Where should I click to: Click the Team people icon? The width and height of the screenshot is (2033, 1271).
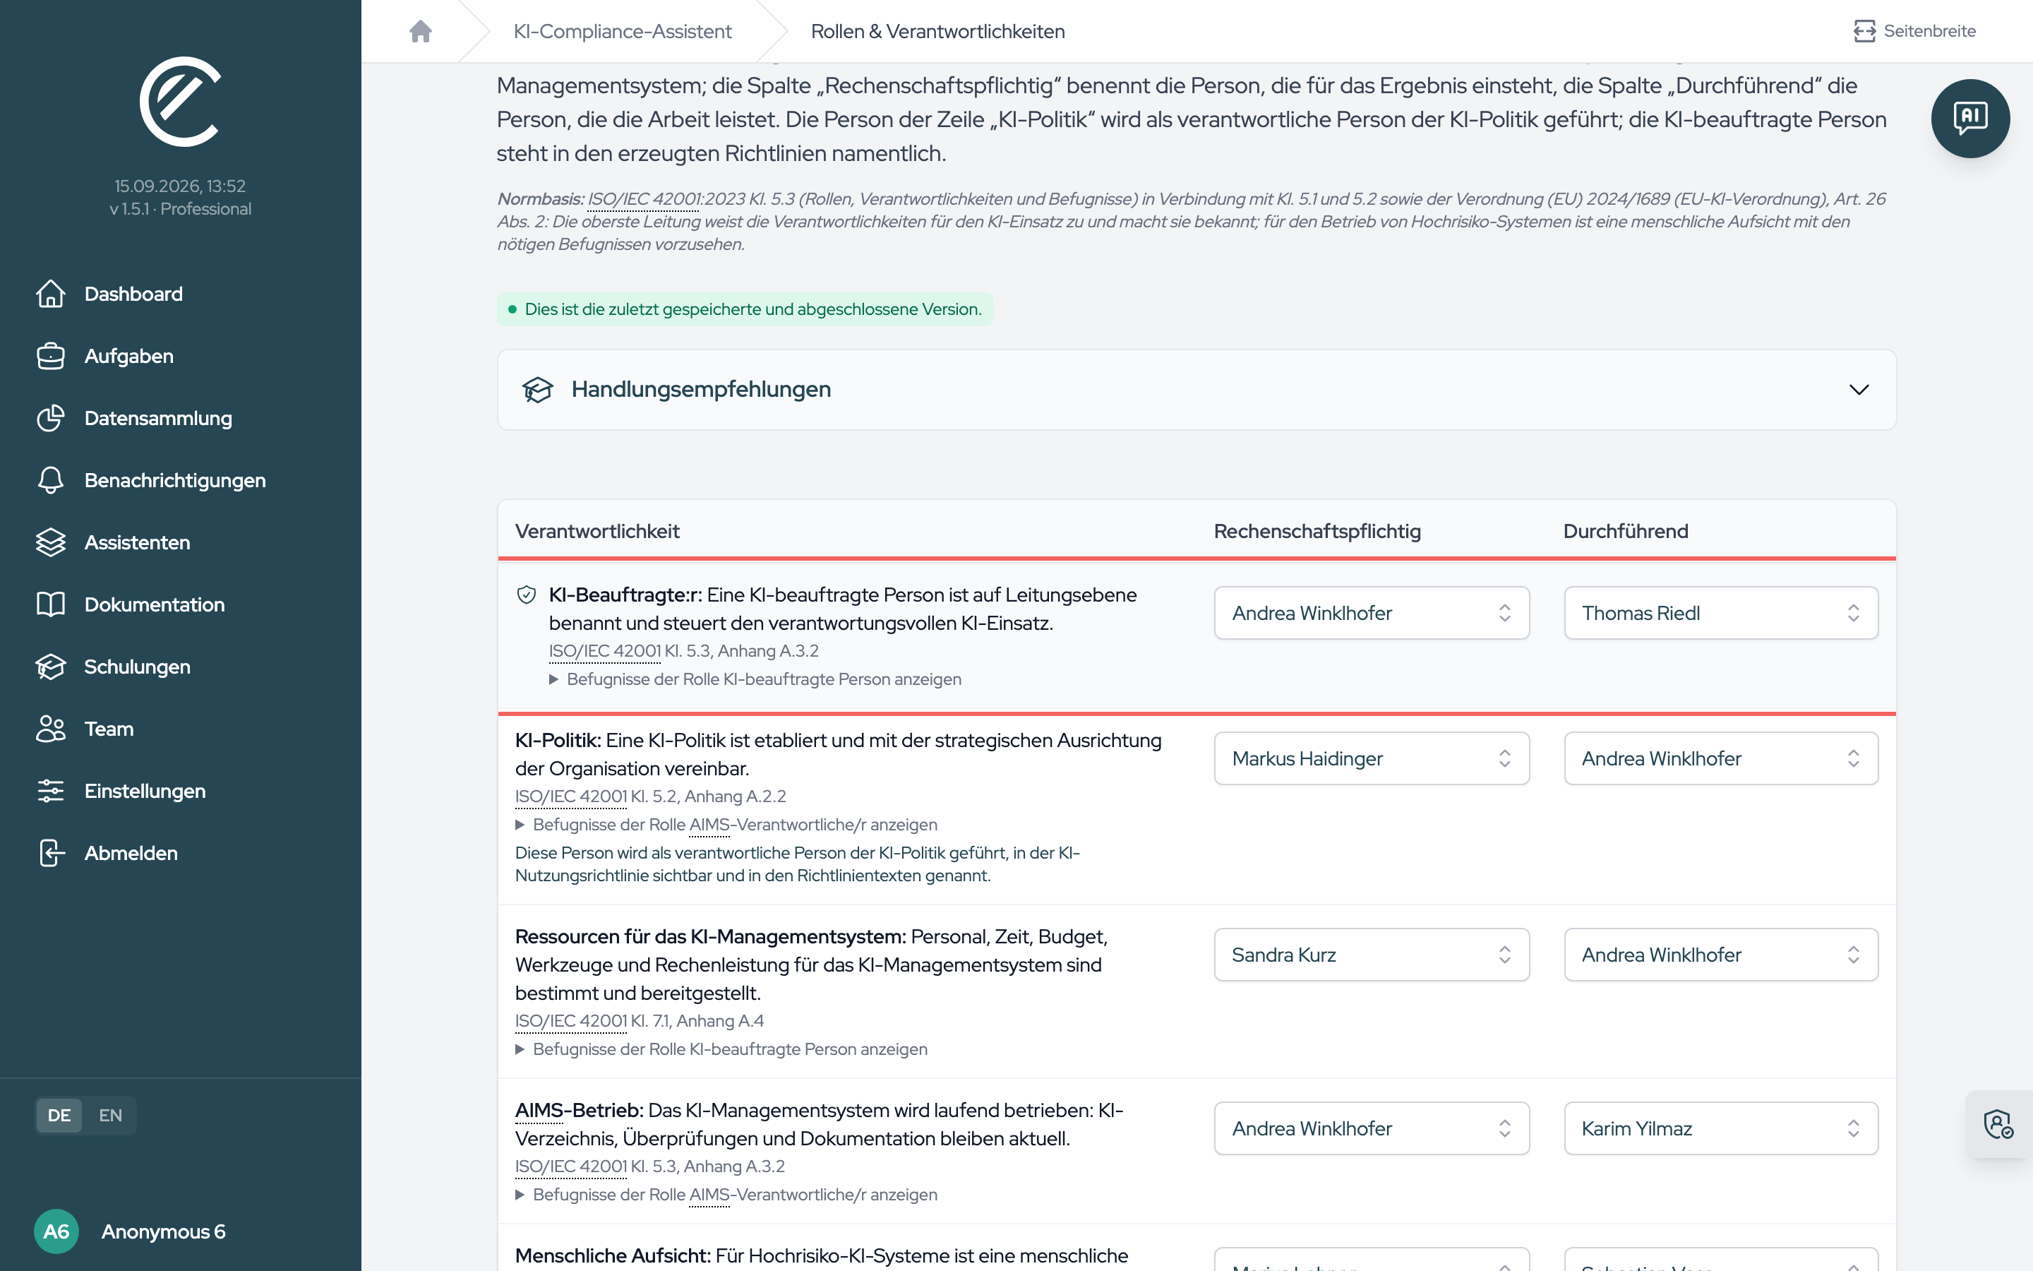pyautogui.click(x=50, y=729)
